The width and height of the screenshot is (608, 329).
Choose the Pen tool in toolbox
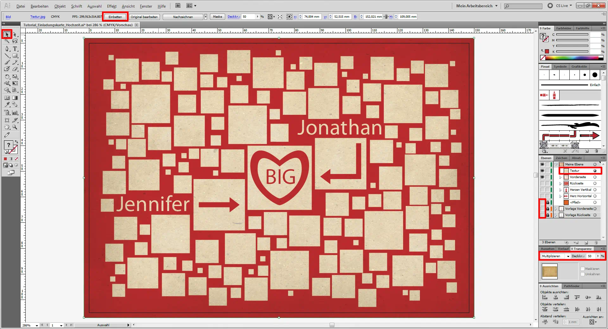click(x=7, y=49)
